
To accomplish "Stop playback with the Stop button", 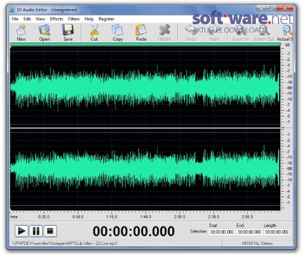I will [x=50, y=231].
